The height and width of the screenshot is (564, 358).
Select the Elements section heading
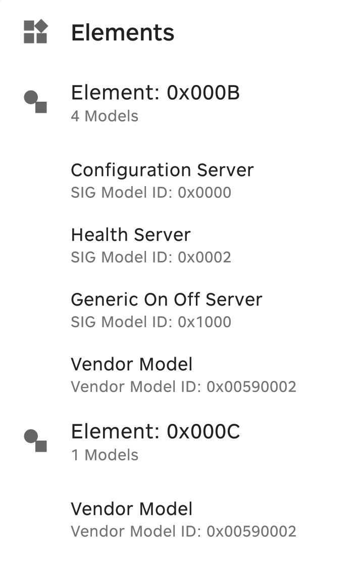pos(123,33)
